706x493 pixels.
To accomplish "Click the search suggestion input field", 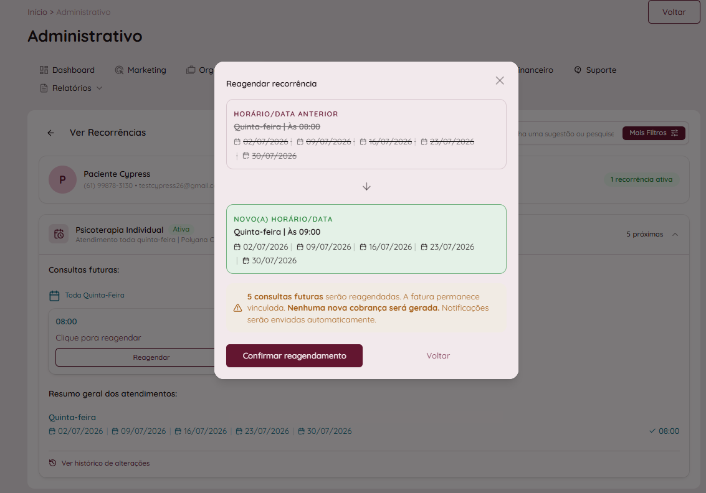I will click(566, 134).
